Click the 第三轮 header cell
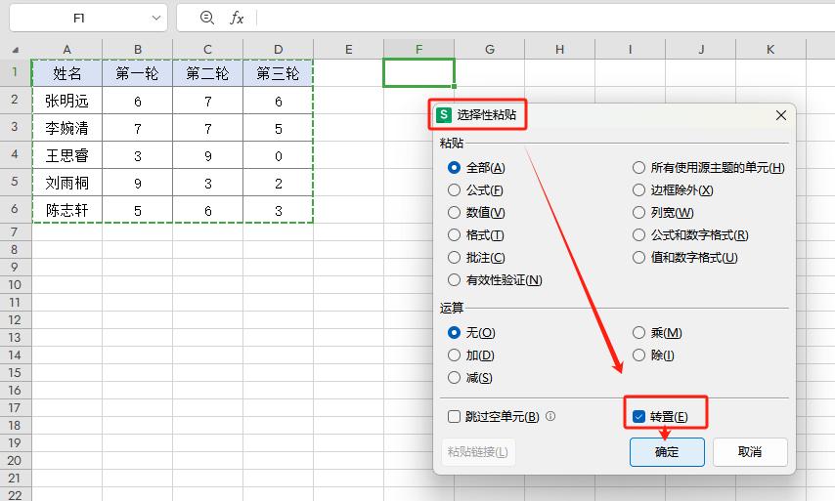 [278, 73]
